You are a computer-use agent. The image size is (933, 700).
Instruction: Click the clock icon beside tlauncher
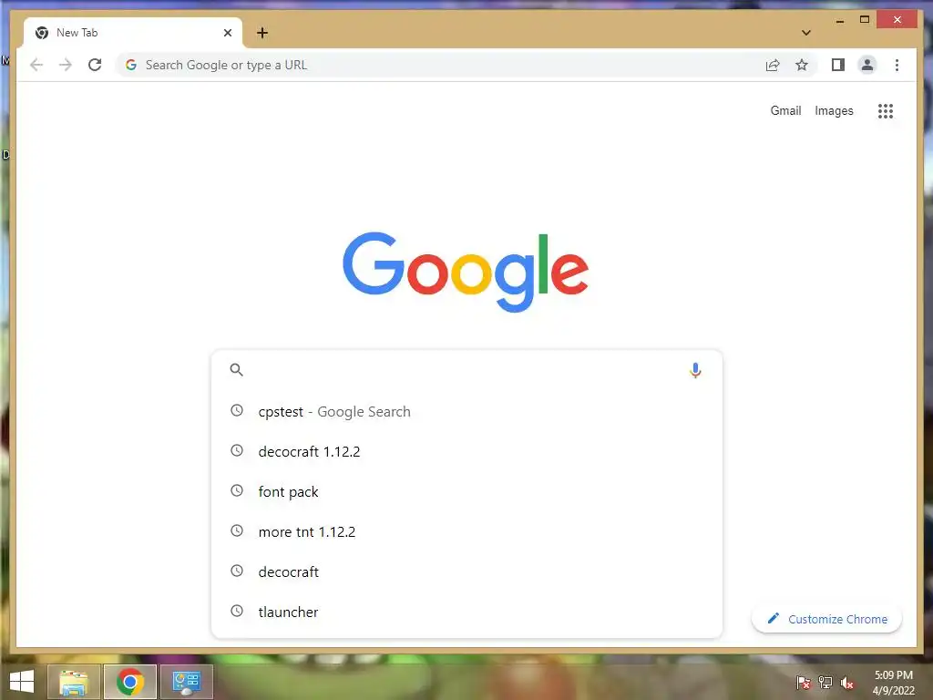(x=237, y=611)
